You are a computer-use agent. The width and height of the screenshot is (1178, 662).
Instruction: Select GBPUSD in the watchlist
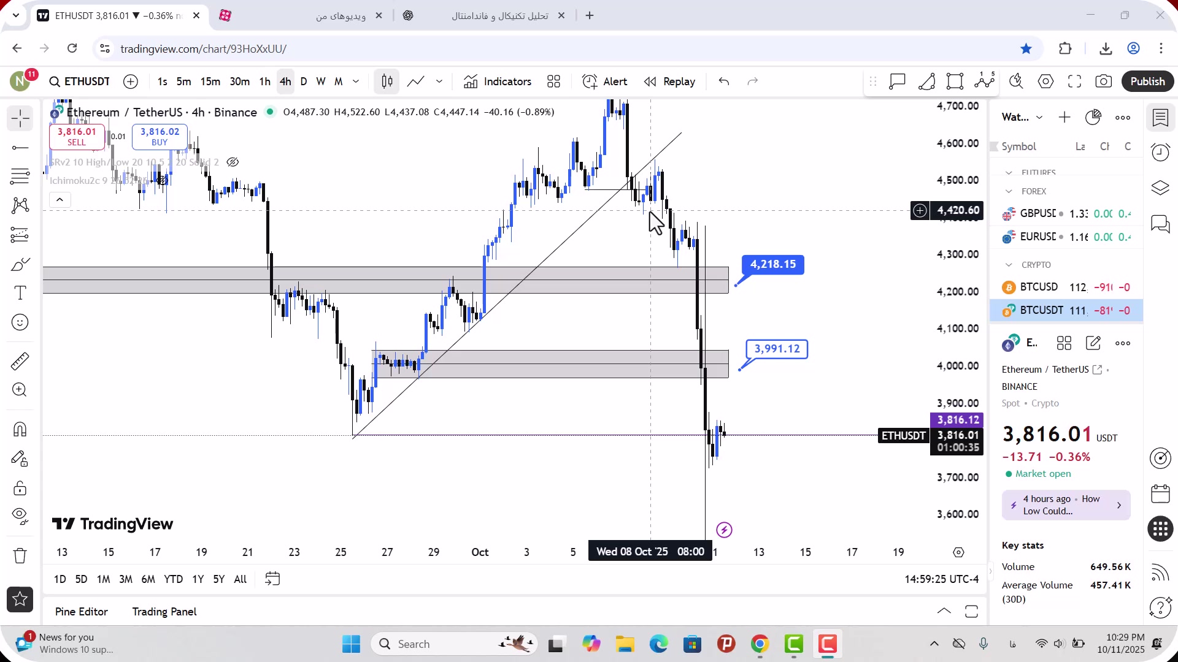[x=1066, y=213]
